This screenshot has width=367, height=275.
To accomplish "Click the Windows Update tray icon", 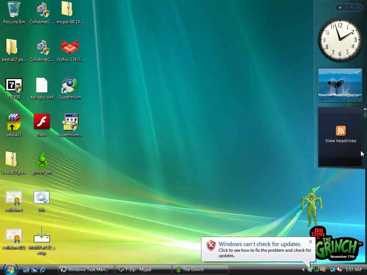I will click(x=310, y=270).
